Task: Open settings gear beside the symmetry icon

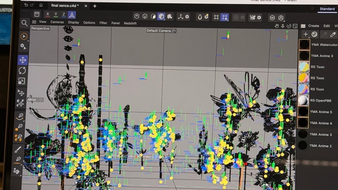Action: (x=259, y=17)
